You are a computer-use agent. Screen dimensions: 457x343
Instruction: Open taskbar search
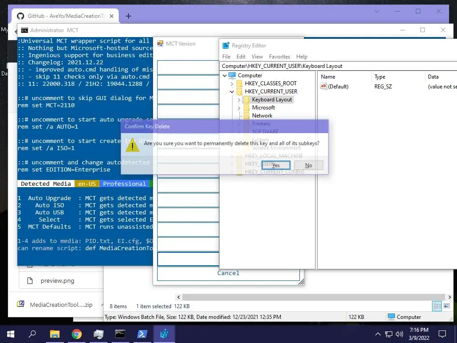point(32,334)
